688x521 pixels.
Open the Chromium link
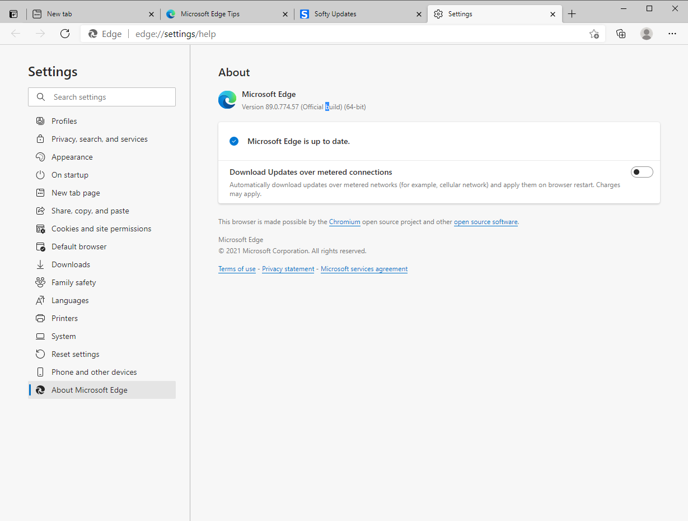coord(345,222)
